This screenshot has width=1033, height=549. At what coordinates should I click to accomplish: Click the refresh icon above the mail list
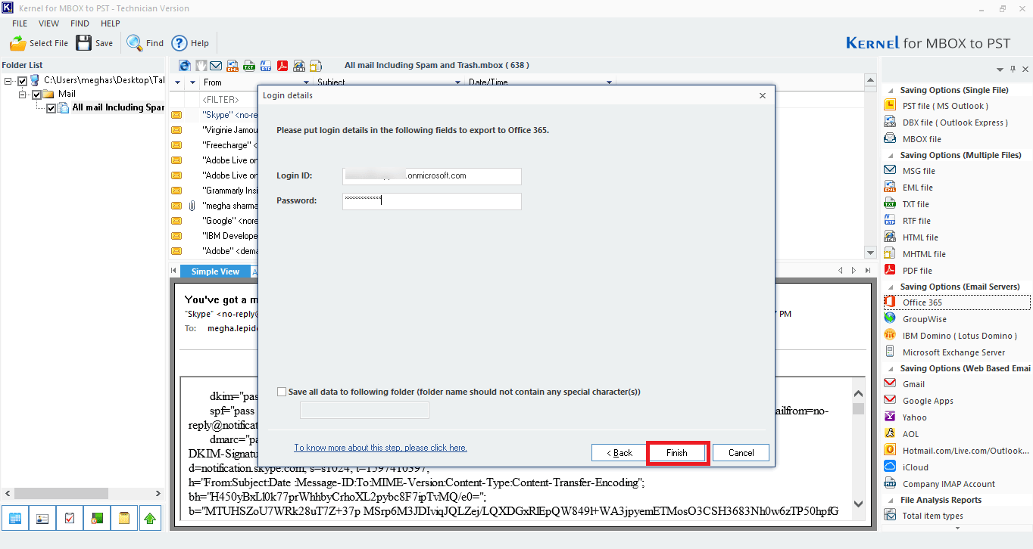click(x=184, y=66)
